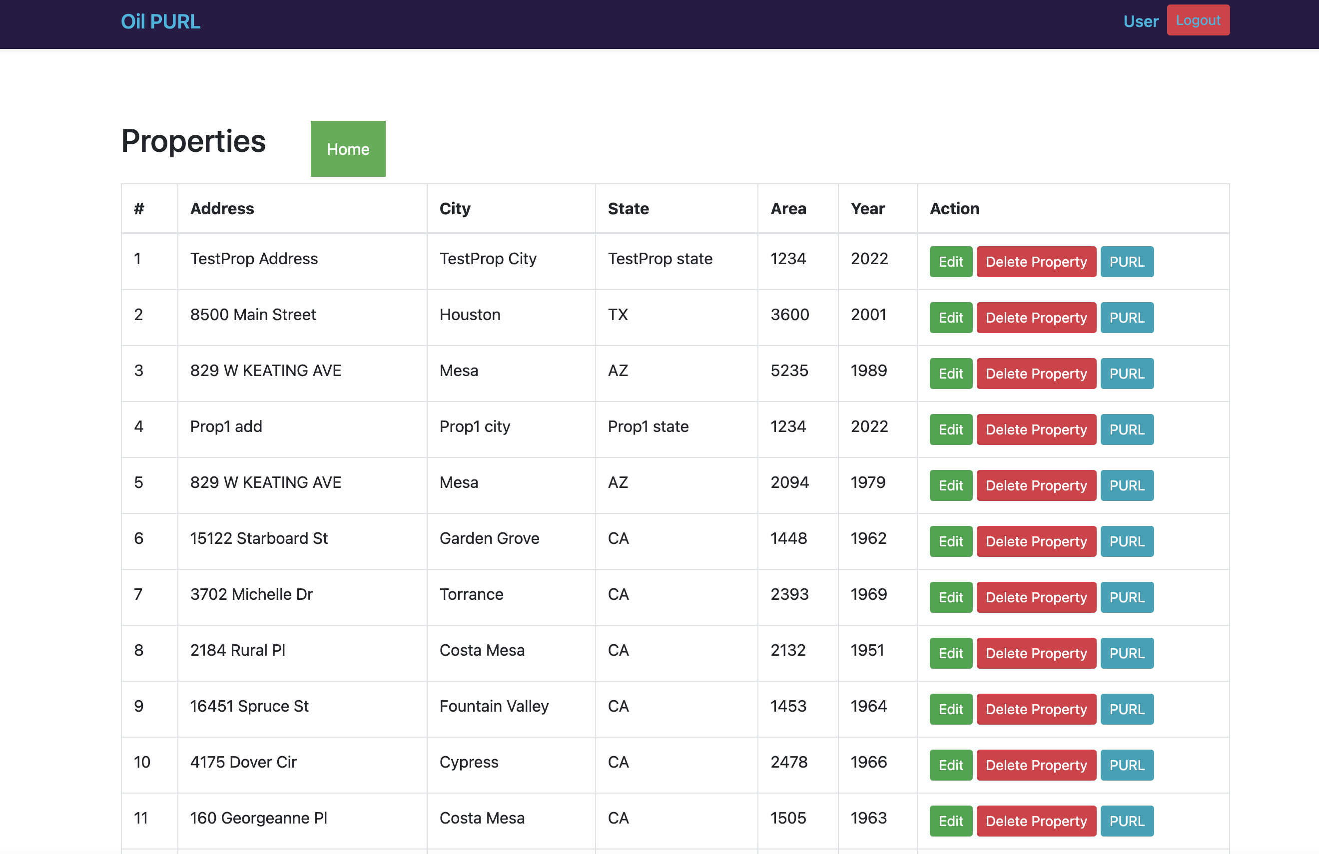Open PURL for 4175 Dover Cir

[x=1126, y=766]
